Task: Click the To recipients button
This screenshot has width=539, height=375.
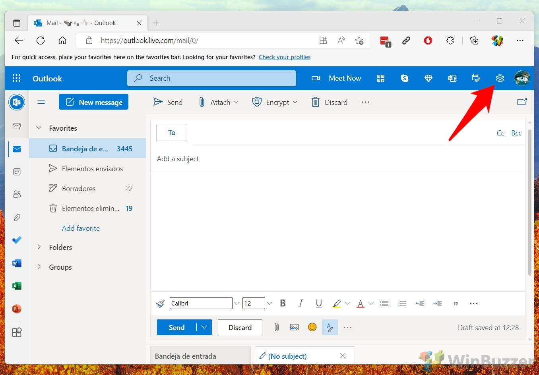Action: 172,132
